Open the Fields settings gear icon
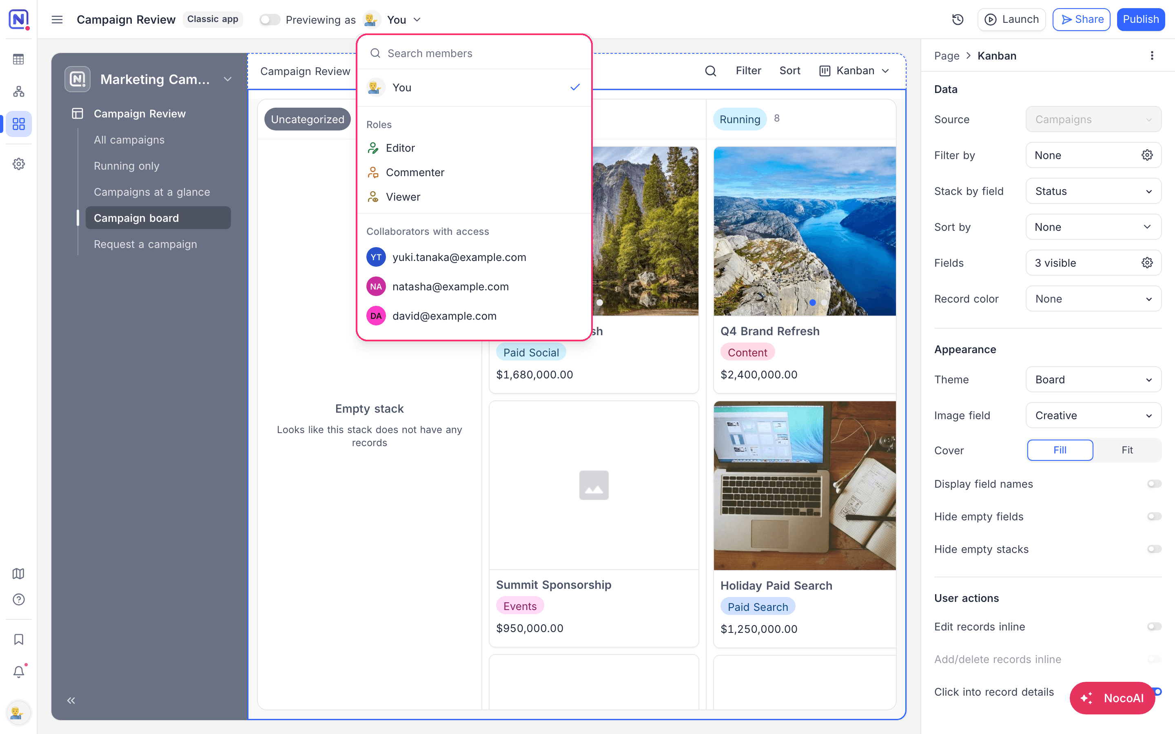The width and height of the screenshot is (1175, 734). pos(1147,263)
